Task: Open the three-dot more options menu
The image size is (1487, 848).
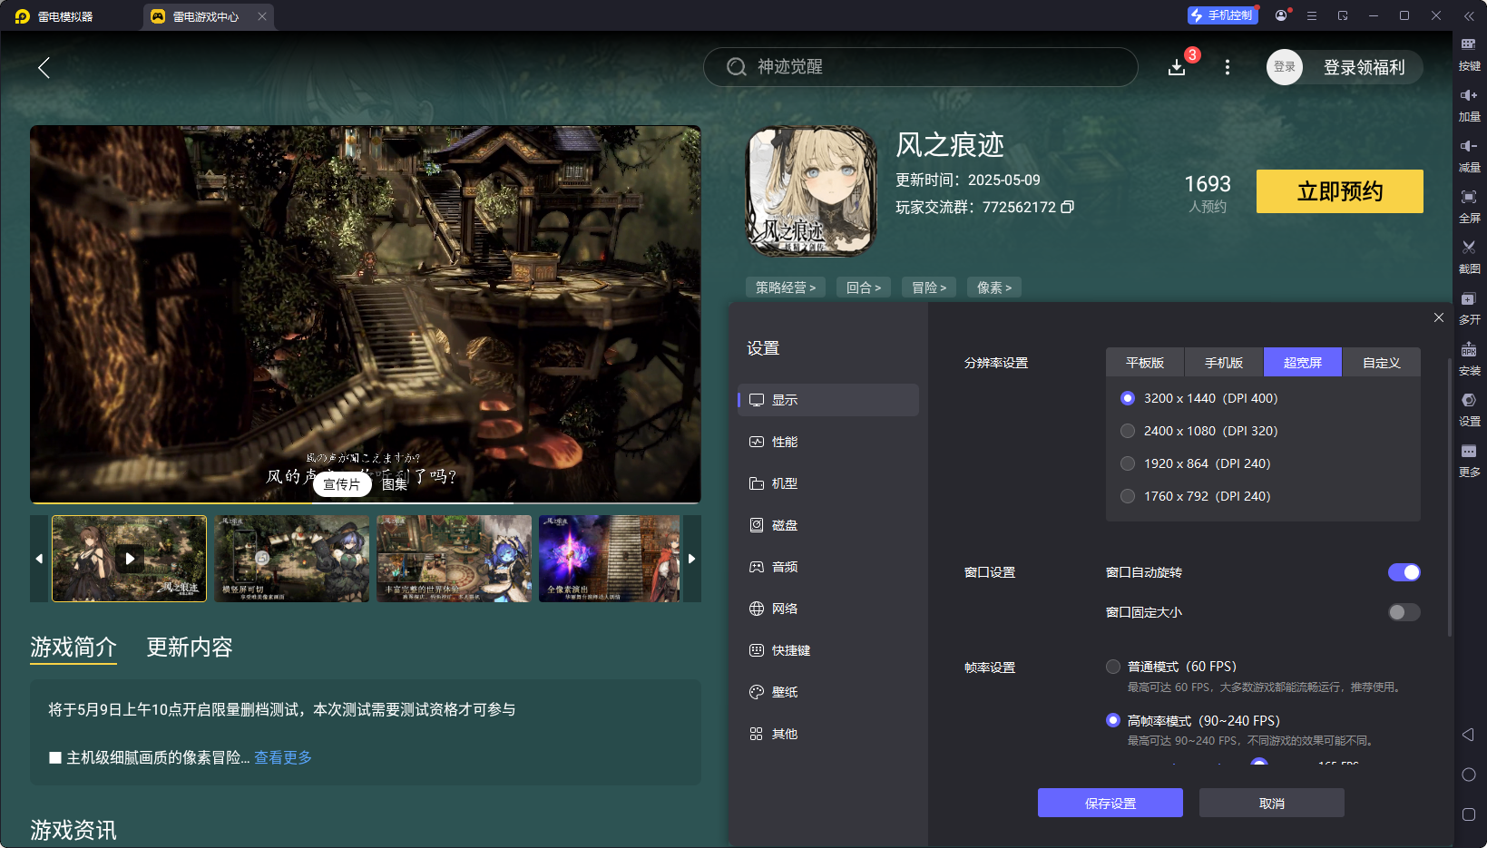Action: click(x=1227, y=67)
